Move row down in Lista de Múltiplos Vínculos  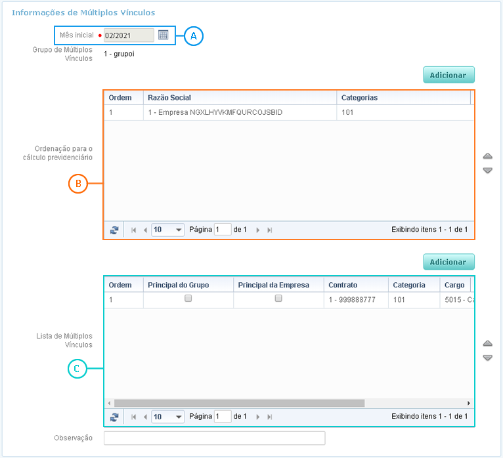[x=487, y=358]
